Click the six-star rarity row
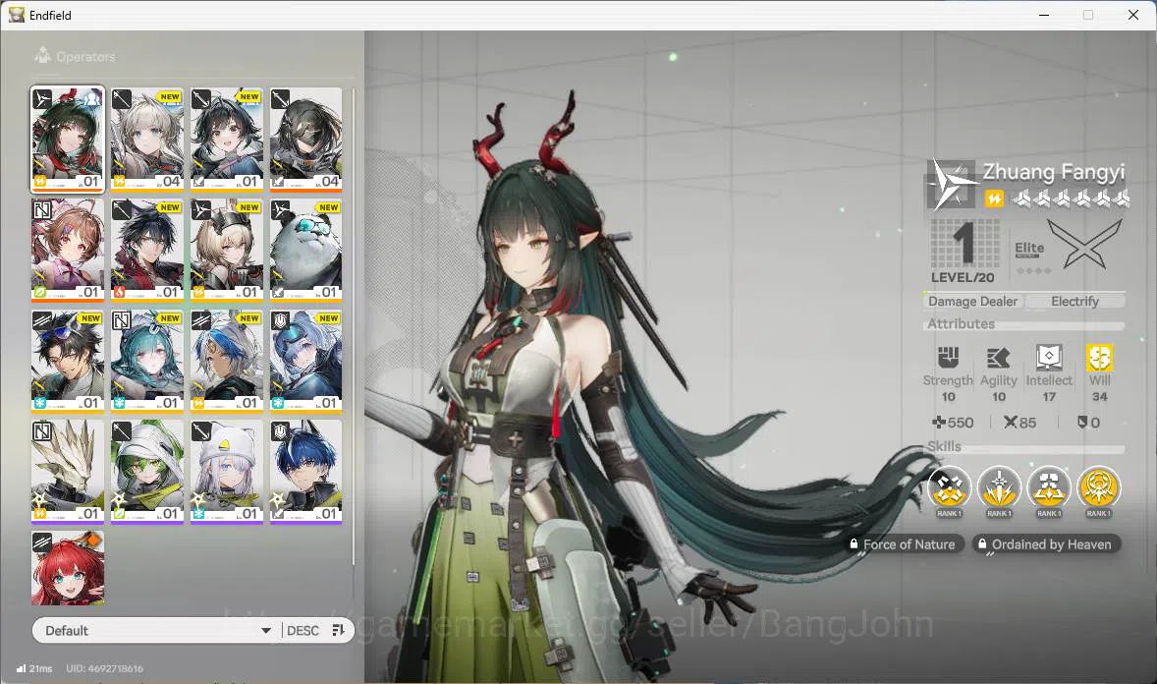 point(1071,199)
